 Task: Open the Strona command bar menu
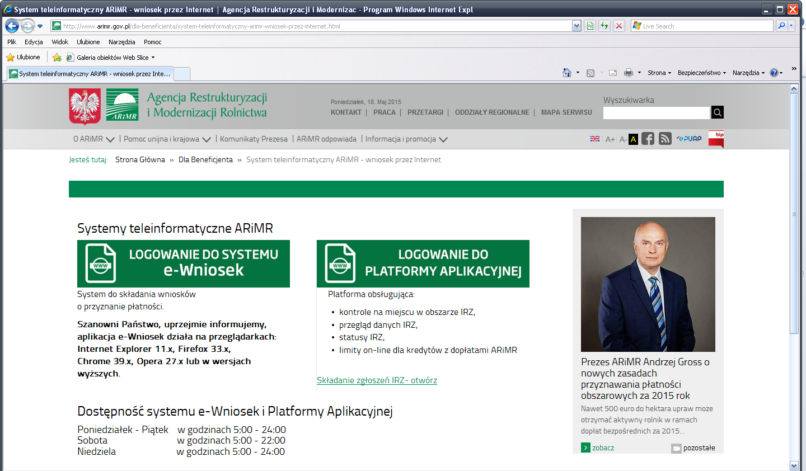pos(659,73)
